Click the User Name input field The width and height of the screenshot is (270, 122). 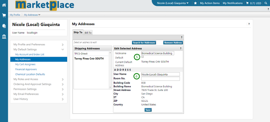coord(161,74)
